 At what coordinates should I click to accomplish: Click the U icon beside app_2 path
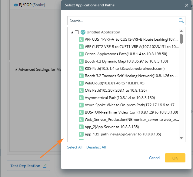tap(81, 127)
